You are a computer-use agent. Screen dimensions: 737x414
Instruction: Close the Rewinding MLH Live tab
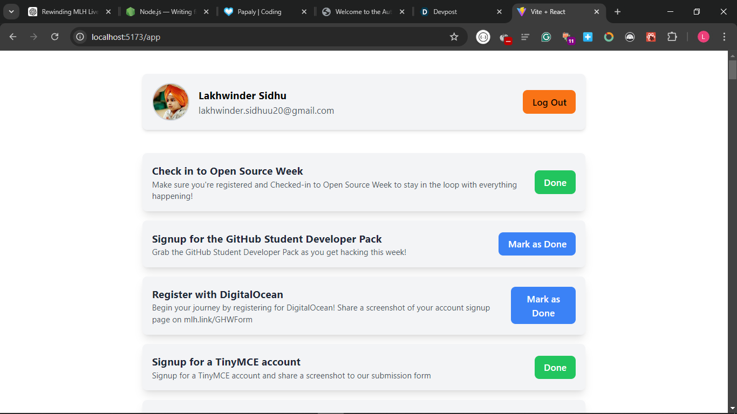(x=108, y=12)
